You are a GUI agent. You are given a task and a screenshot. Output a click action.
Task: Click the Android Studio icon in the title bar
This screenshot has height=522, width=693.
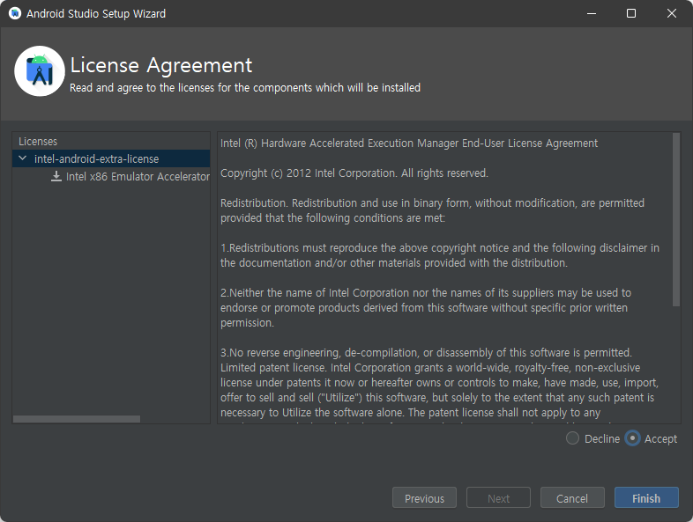click(15, 13)
